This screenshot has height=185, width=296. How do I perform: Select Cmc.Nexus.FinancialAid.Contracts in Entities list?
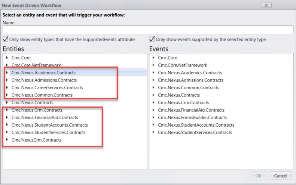(45, 118)
